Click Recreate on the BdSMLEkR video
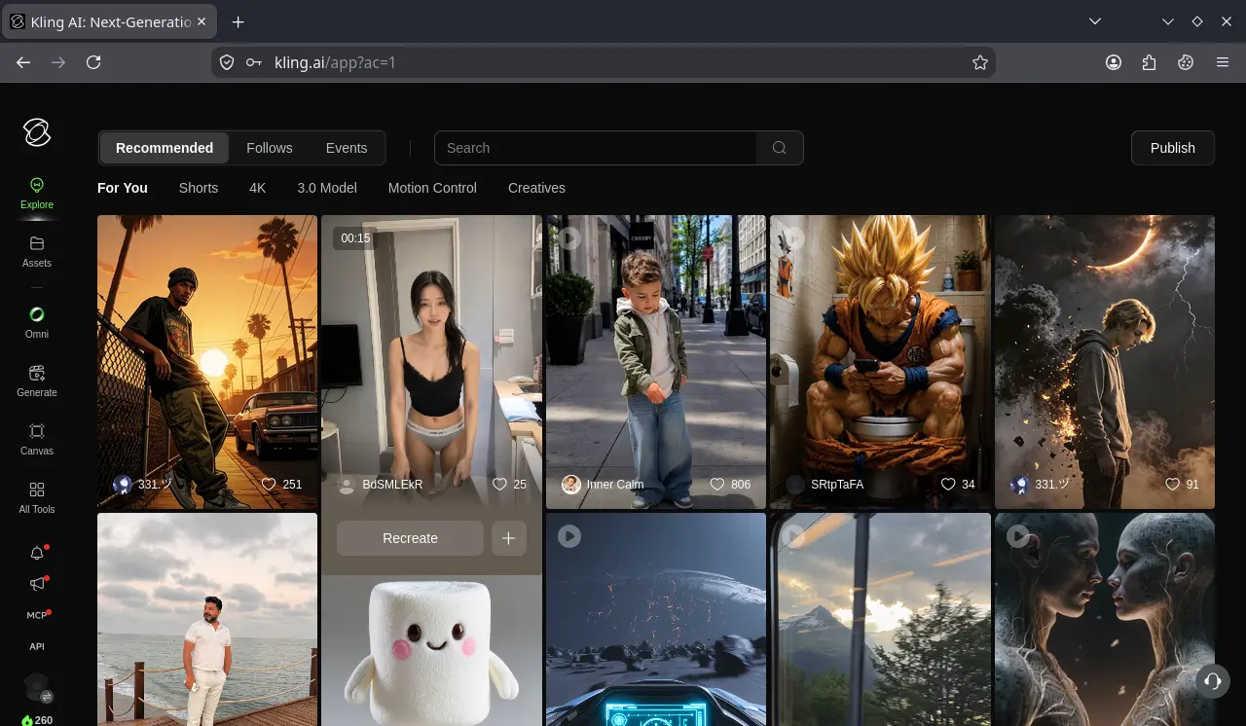 click(410, 538)
